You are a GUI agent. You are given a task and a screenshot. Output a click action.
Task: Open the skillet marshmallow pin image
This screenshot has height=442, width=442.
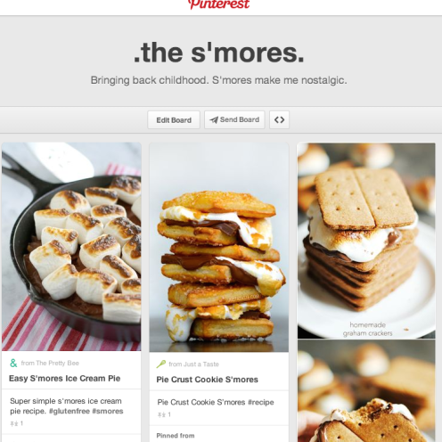71,247
